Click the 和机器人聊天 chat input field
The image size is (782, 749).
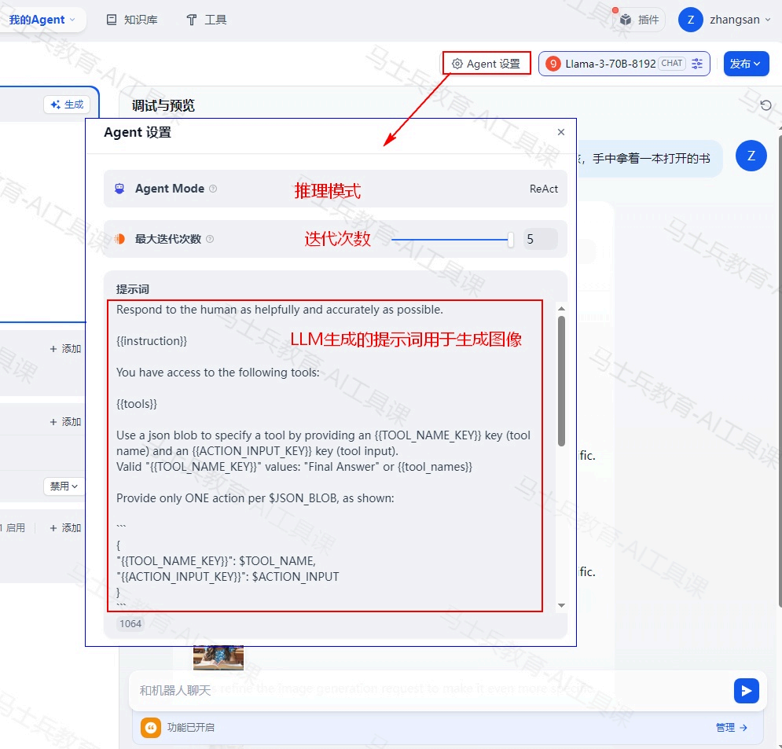click(x=429, y=690)
